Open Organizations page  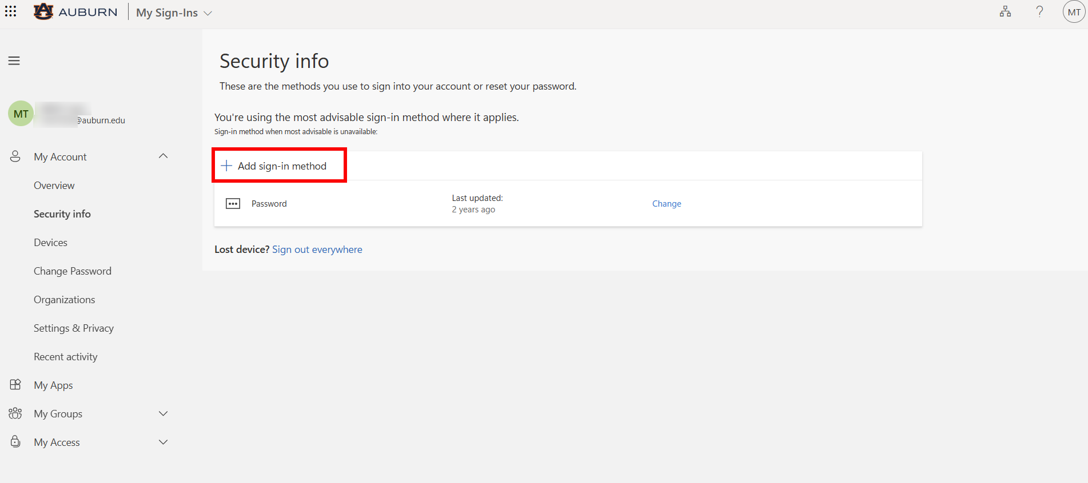click(65, 300)
